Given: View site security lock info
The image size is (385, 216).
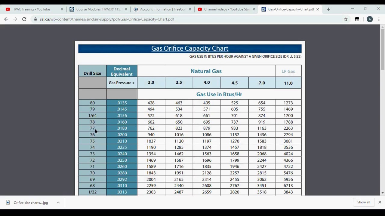Looking at the screenshot, I should (x=35, y=19).
